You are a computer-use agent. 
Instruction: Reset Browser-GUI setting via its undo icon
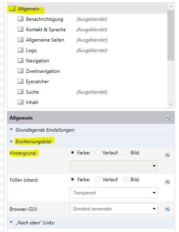pos(167,209)
